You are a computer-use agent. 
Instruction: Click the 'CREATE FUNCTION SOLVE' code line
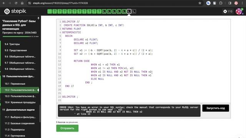(94, 25)
